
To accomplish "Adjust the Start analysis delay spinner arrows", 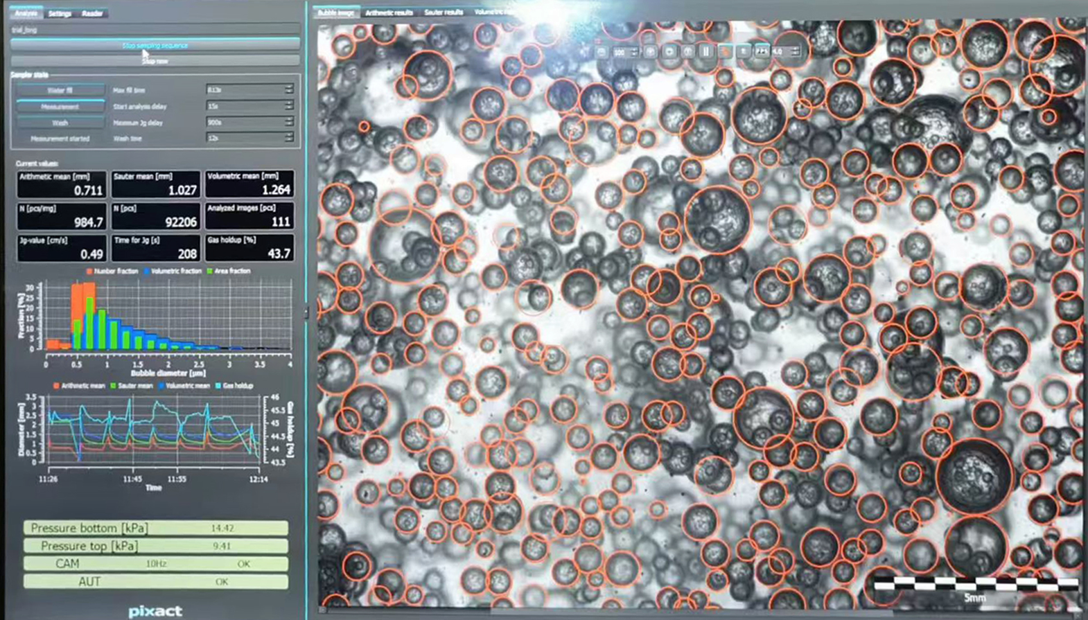I will pyautogui.click(x=289, y=105).
